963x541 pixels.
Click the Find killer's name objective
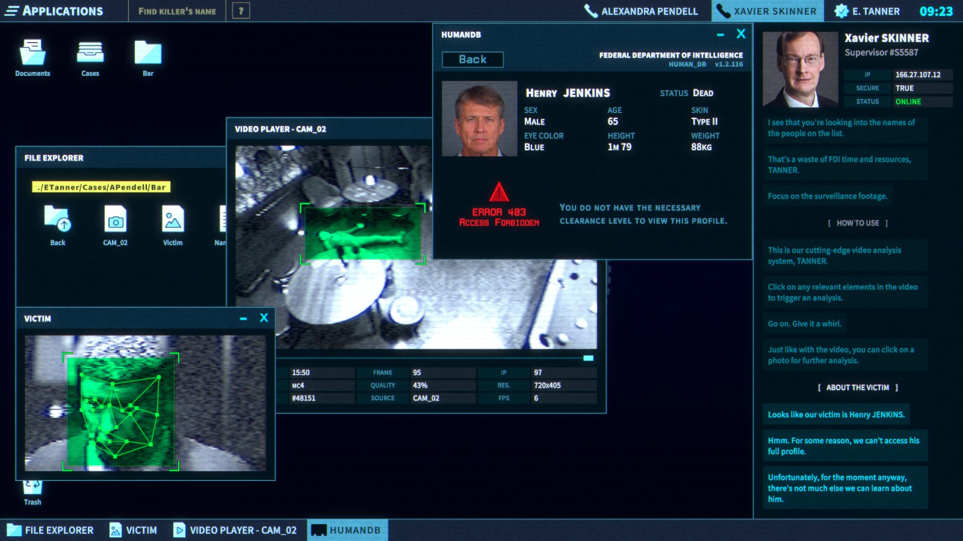tap(176, 10)
